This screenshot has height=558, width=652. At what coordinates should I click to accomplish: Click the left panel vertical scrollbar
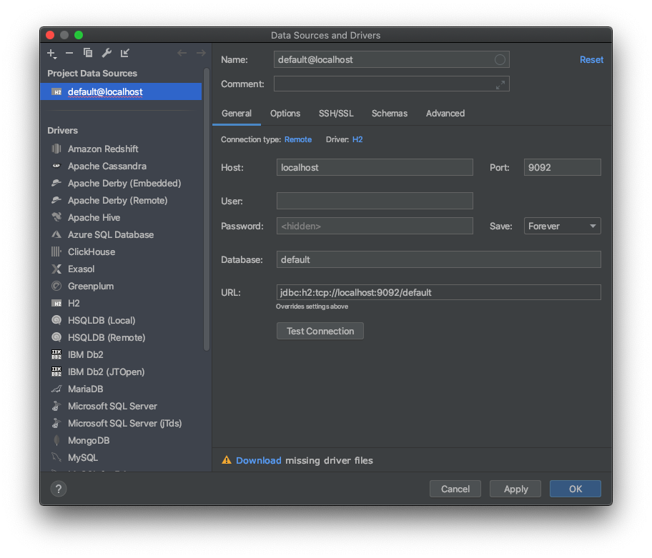pos(206,209)
